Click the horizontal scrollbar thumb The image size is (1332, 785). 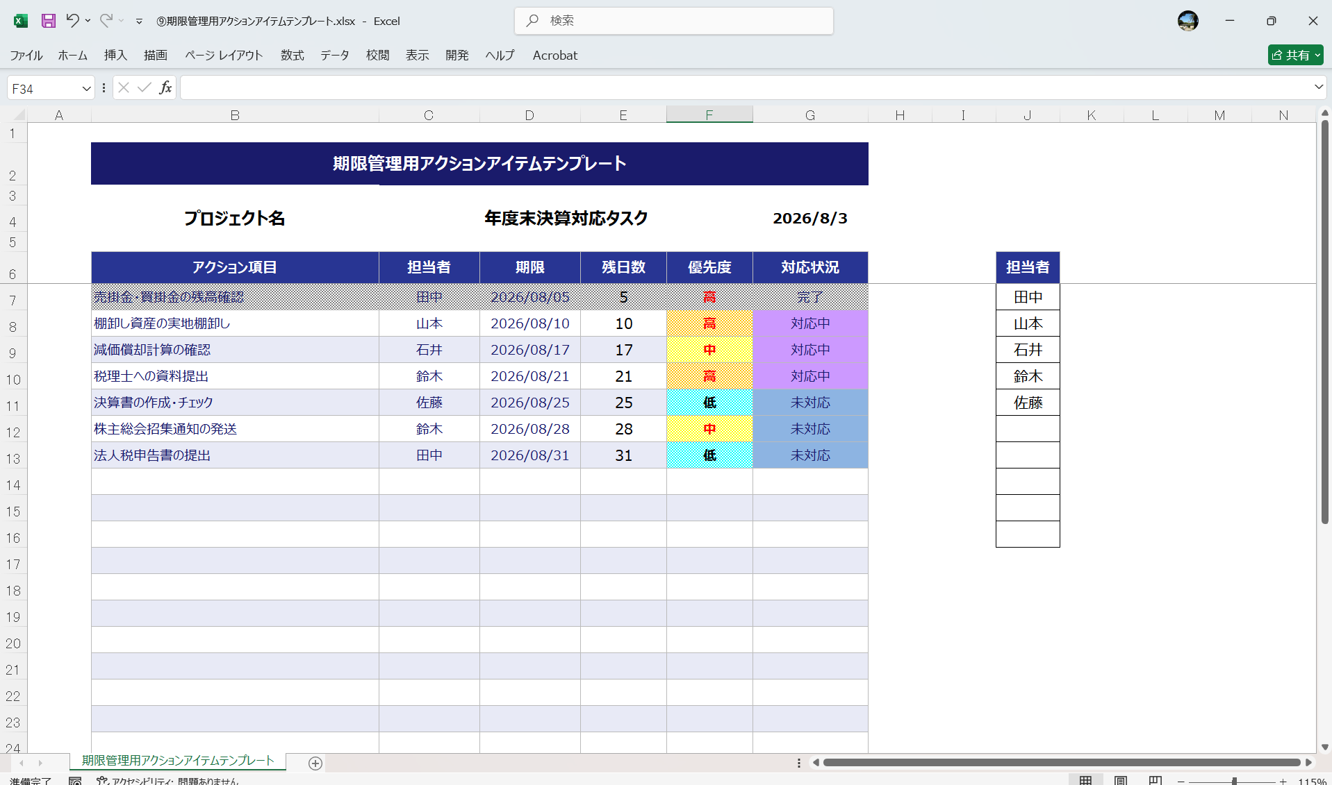click(1061, 762)
